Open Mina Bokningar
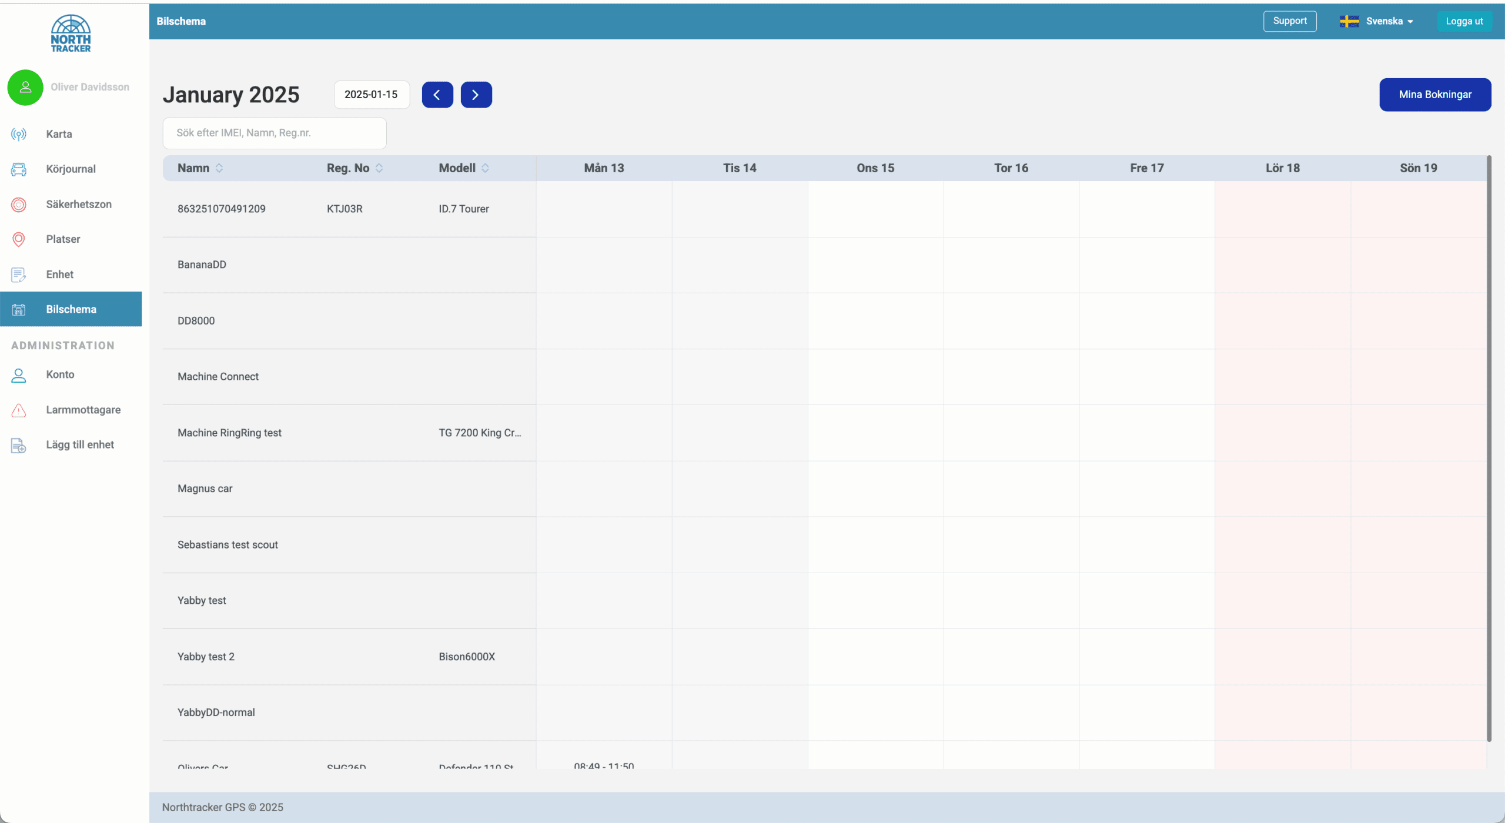Viewport: 1505px width, 823px height. pos(1435,95)
